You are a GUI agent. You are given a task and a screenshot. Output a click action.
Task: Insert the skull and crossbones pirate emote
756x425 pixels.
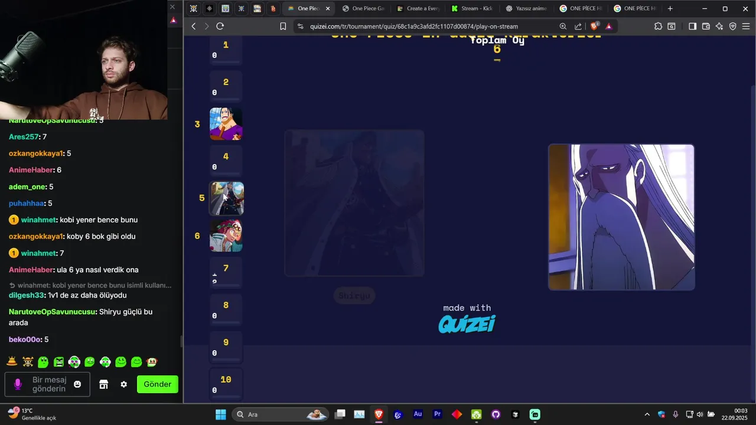[28, 362]
